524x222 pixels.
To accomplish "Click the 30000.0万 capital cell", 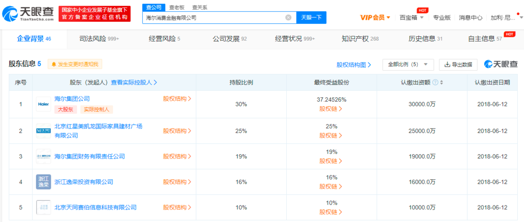I will click(x=422, y=104).
